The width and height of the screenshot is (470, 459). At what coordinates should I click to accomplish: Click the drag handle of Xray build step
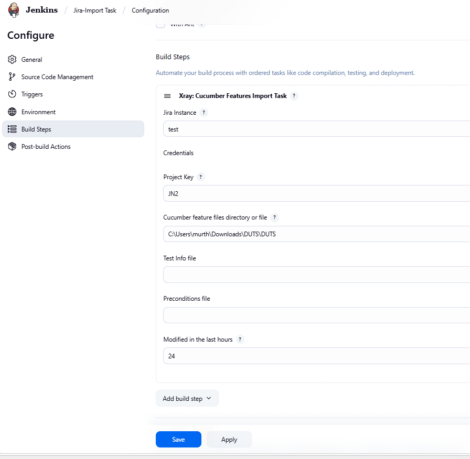tap(167, 96)
